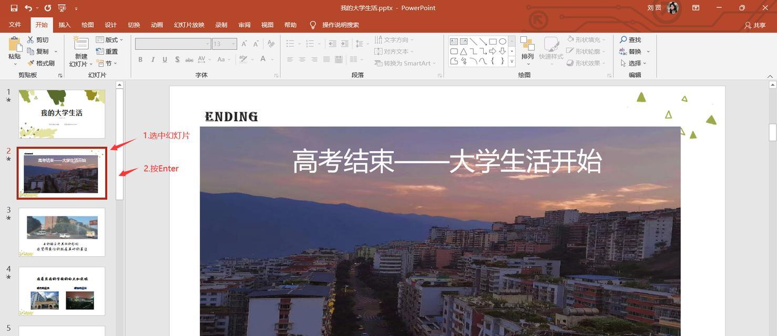Image resolution: width=777 pixels, height=336 pixels.
Task: Toggle Underline formatting
Action: point(165,60)
